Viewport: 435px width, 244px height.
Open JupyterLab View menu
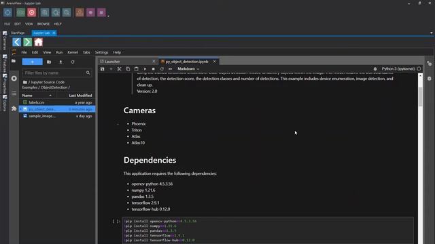(47, 52)
